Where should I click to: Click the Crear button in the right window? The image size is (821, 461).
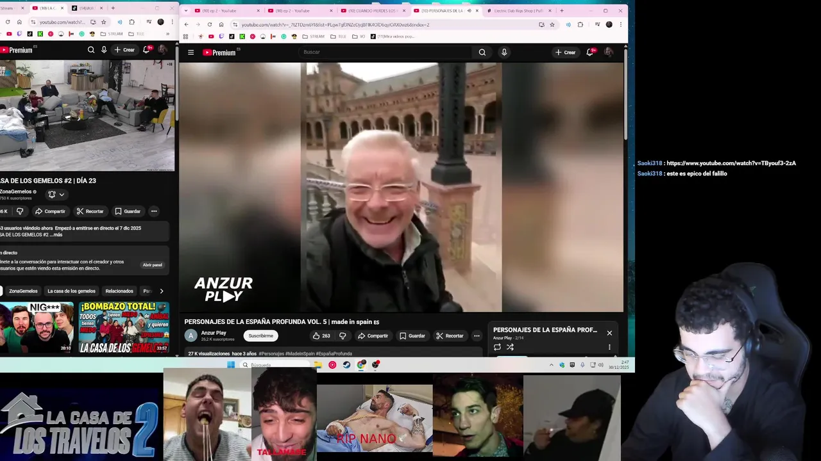565,53
